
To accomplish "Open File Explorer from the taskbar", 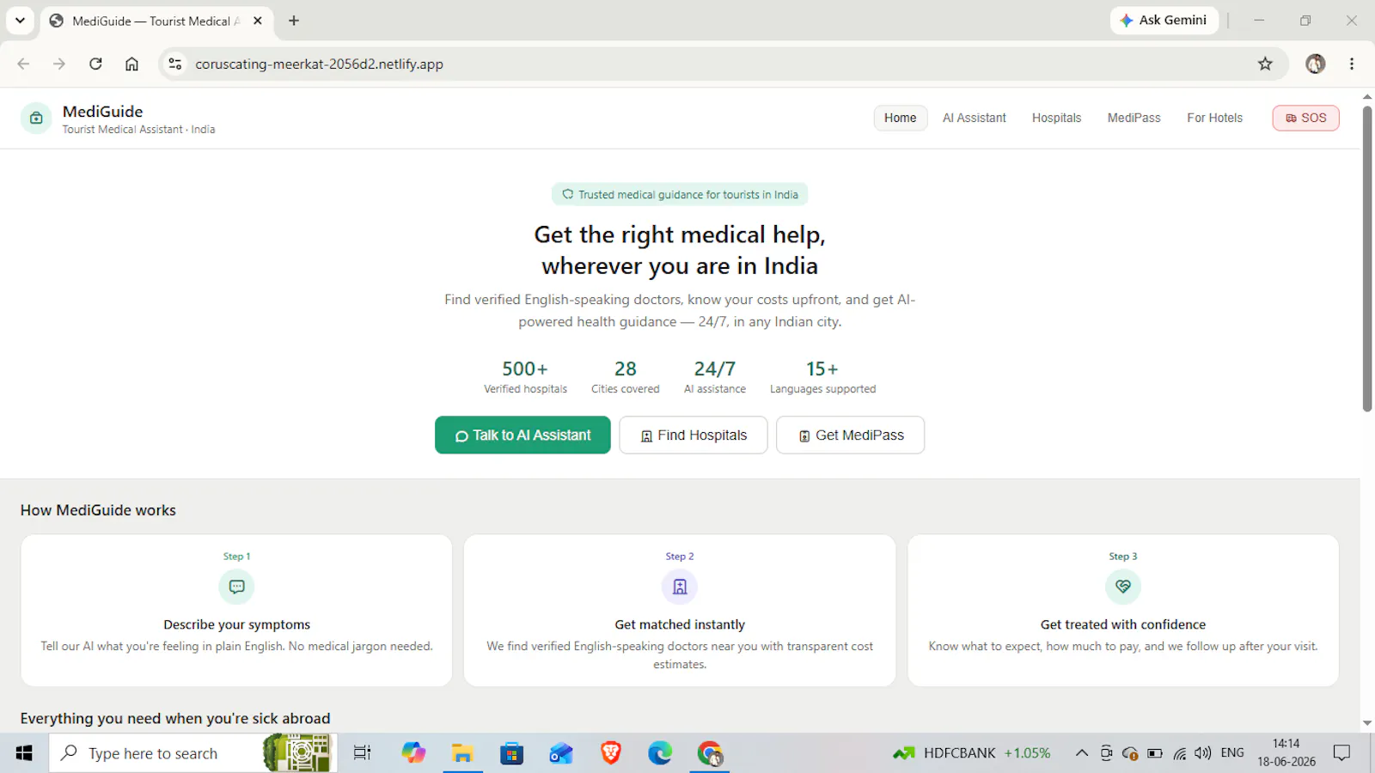I will pos(462,753).
